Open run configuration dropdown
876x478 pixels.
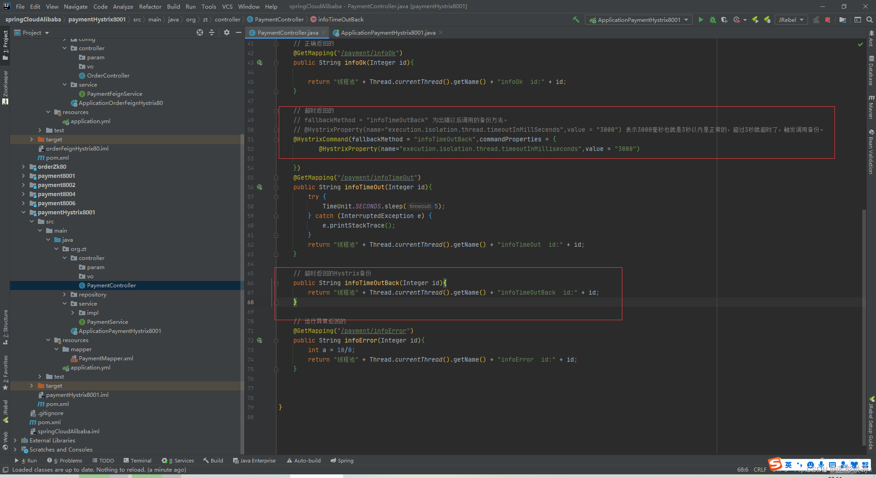(x=638, y=20)
